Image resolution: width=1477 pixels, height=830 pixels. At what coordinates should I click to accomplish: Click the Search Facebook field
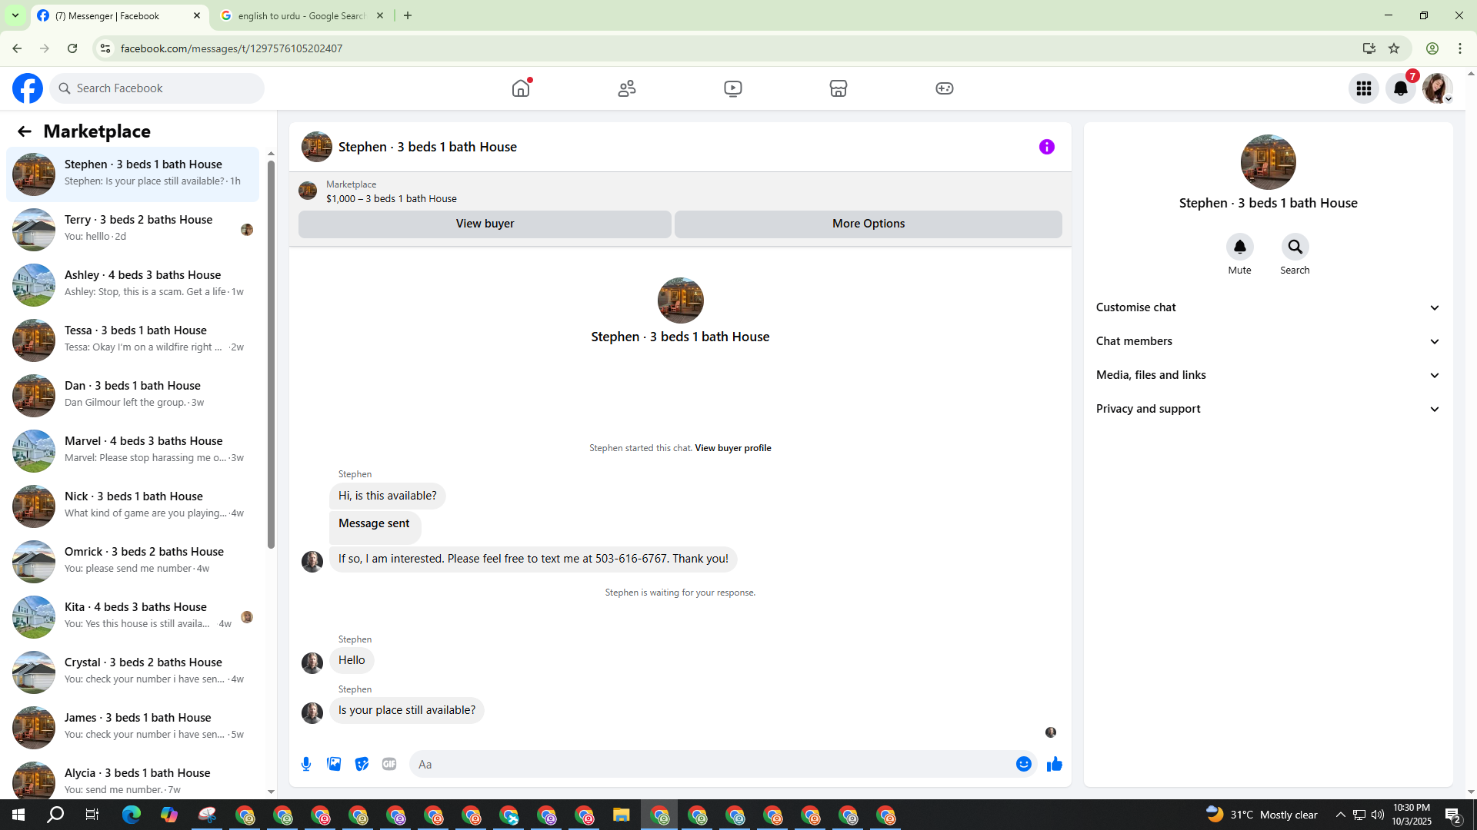(x=157, y=88)
